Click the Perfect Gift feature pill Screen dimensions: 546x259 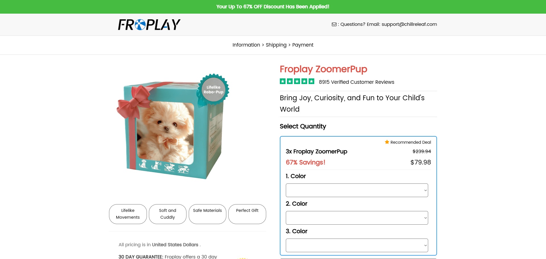[247, 214]
